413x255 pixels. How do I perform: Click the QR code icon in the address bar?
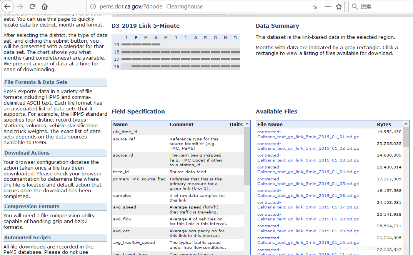point(315,7)
